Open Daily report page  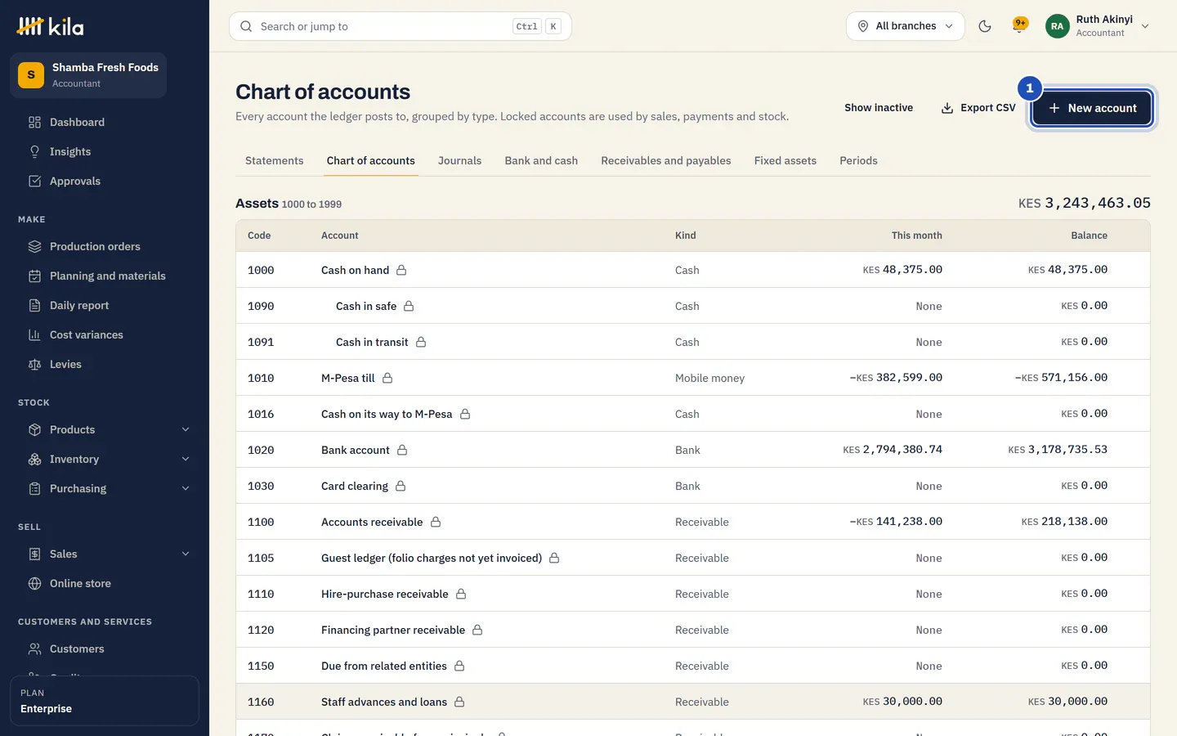(x=105, y=305)
